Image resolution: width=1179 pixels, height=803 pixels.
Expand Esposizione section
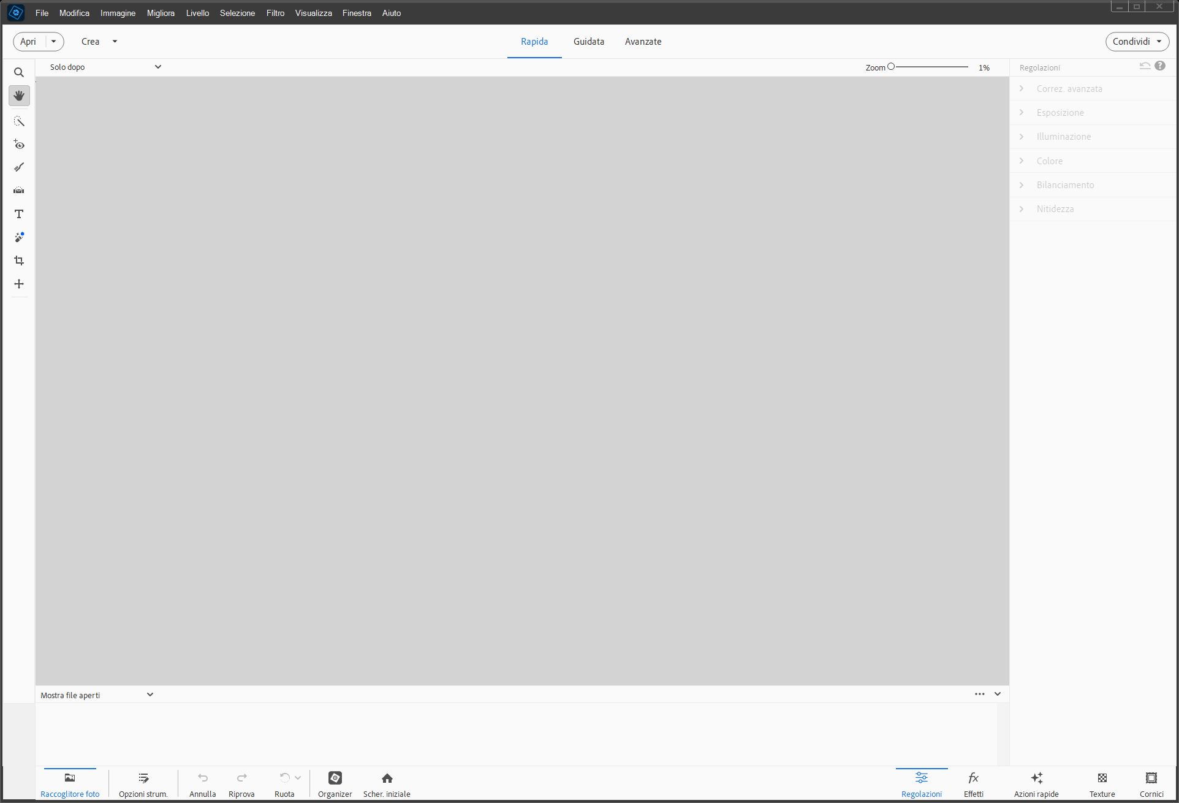pos(1093,113)
